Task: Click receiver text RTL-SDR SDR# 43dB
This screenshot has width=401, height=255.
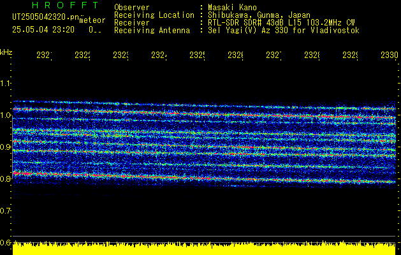Action: tap(246, 23)
